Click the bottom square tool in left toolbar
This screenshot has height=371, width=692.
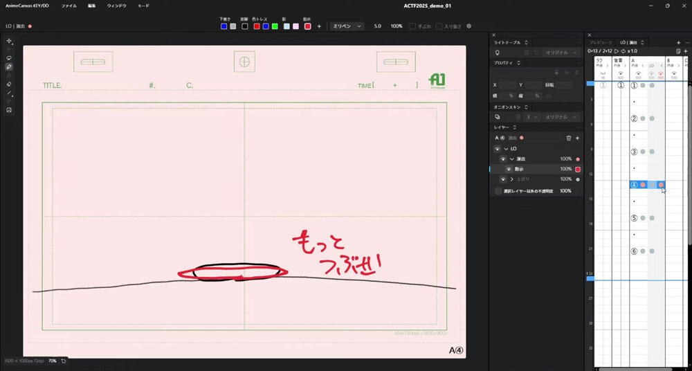[9, 110]
